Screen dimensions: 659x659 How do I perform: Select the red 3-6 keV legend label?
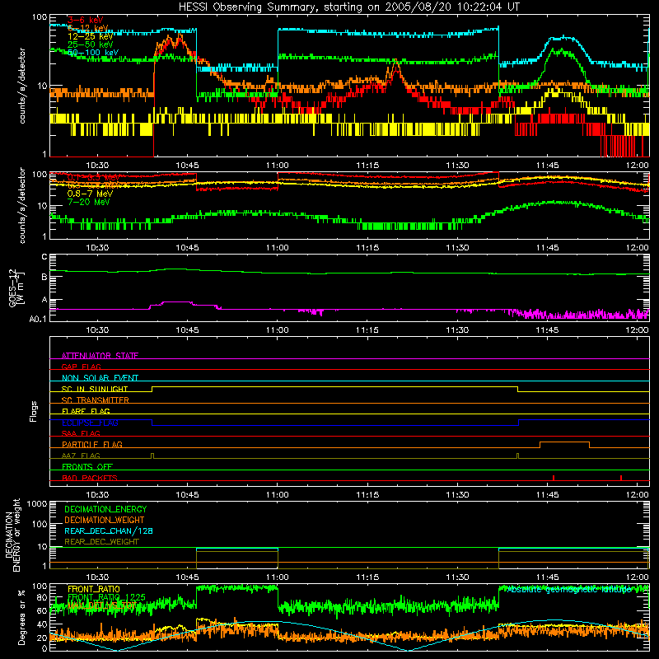(x=85, y=20)
